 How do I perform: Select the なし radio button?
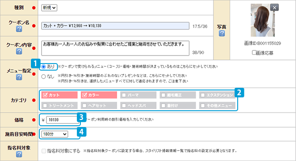[44, 77]
